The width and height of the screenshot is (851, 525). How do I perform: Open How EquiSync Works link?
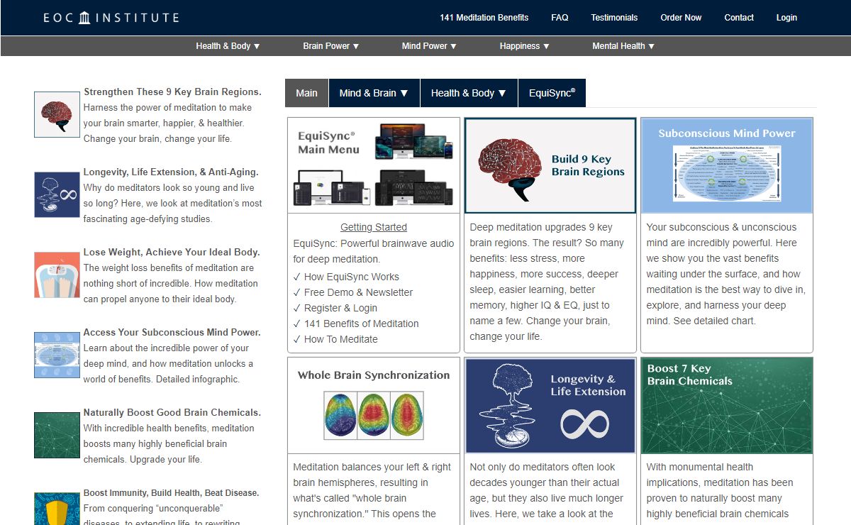click(x=351, y=277)
